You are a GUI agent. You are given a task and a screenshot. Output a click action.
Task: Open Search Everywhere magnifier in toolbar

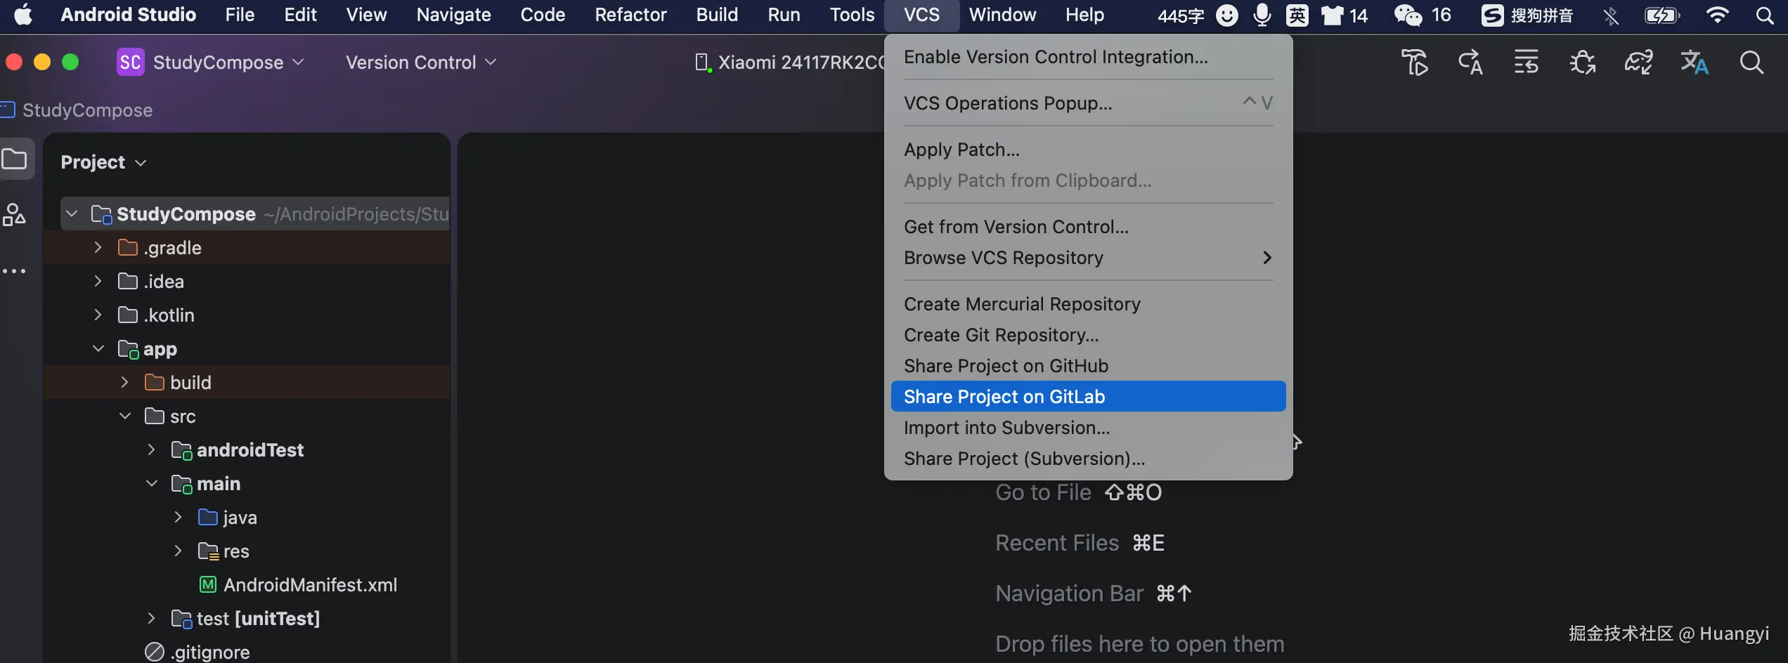[1751, 63]
